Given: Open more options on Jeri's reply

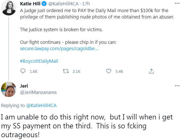Looking at the screenshot, I should [177, 86].
